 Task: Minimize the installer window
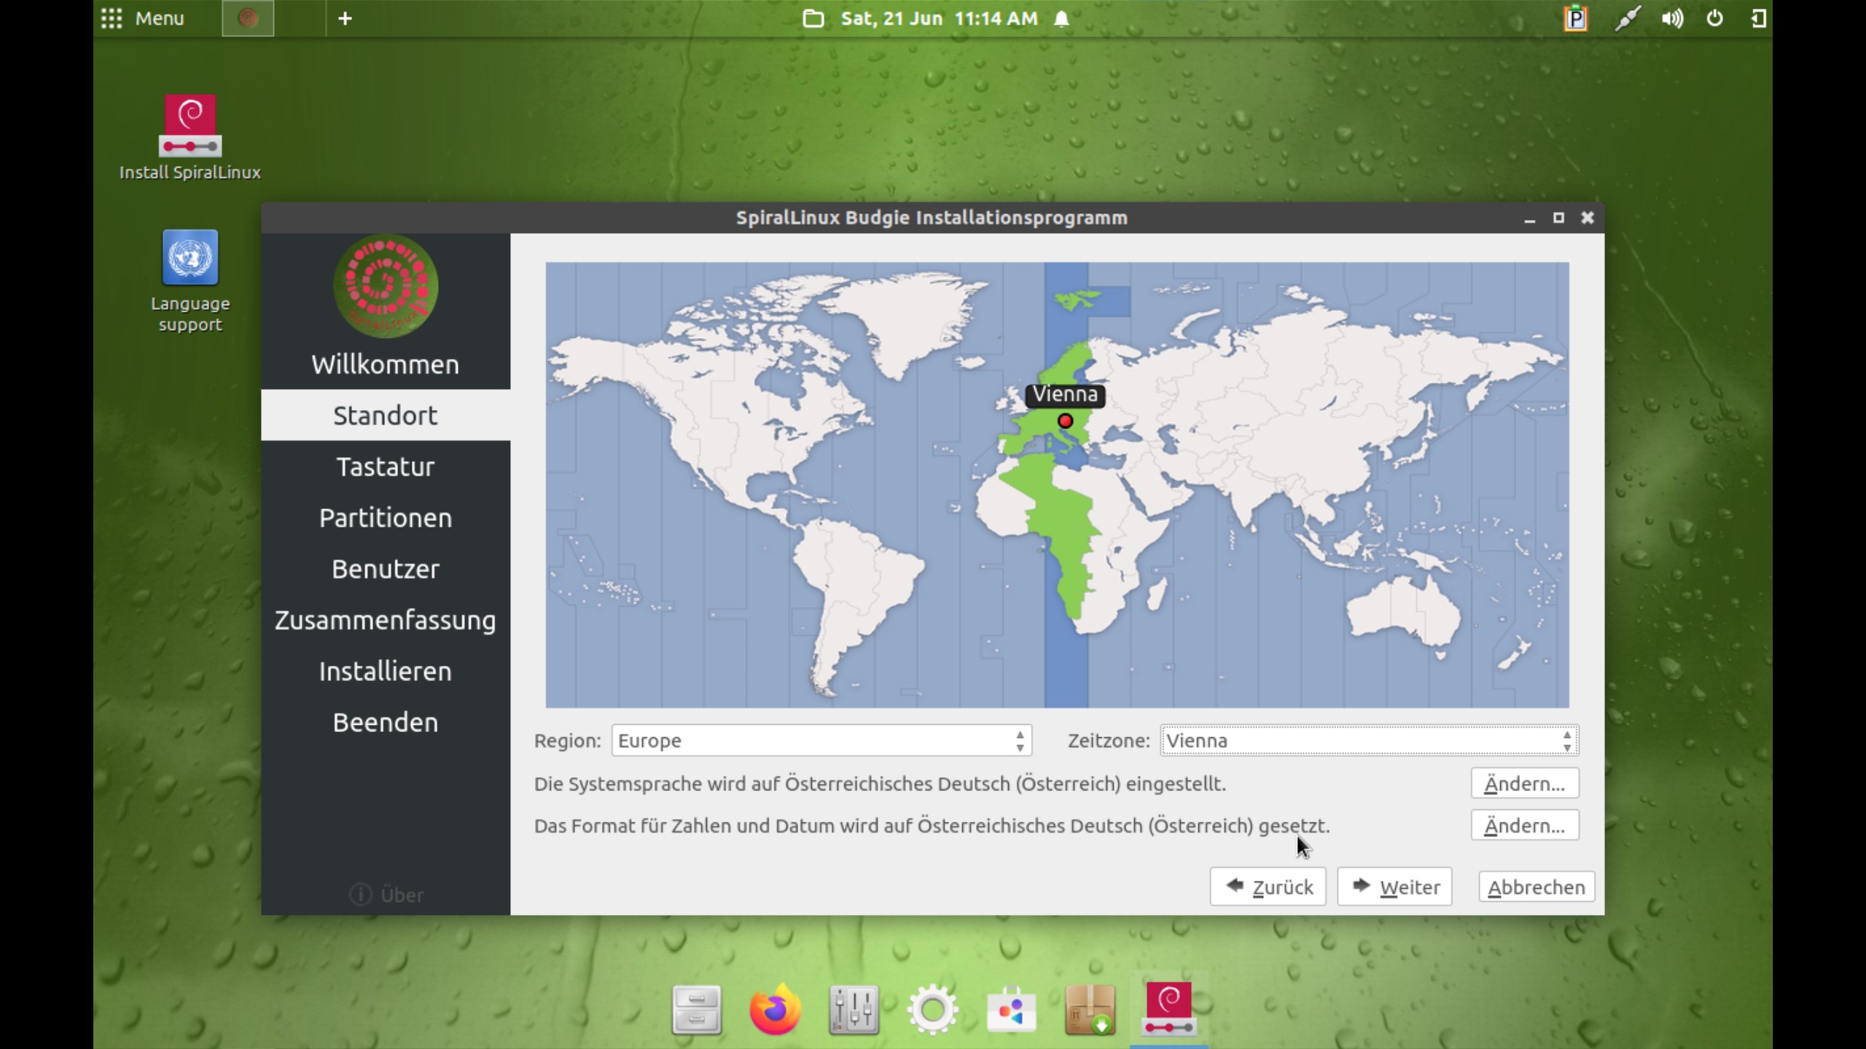pos(1529,218)
